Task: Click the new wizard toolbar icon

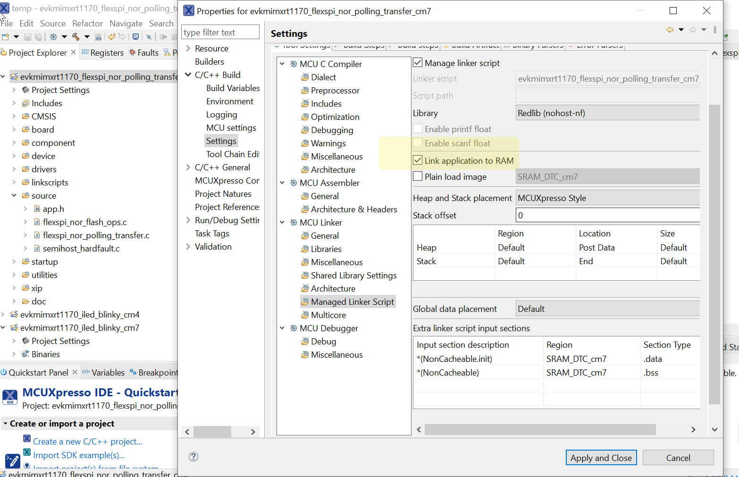Action: click(6, 37)
